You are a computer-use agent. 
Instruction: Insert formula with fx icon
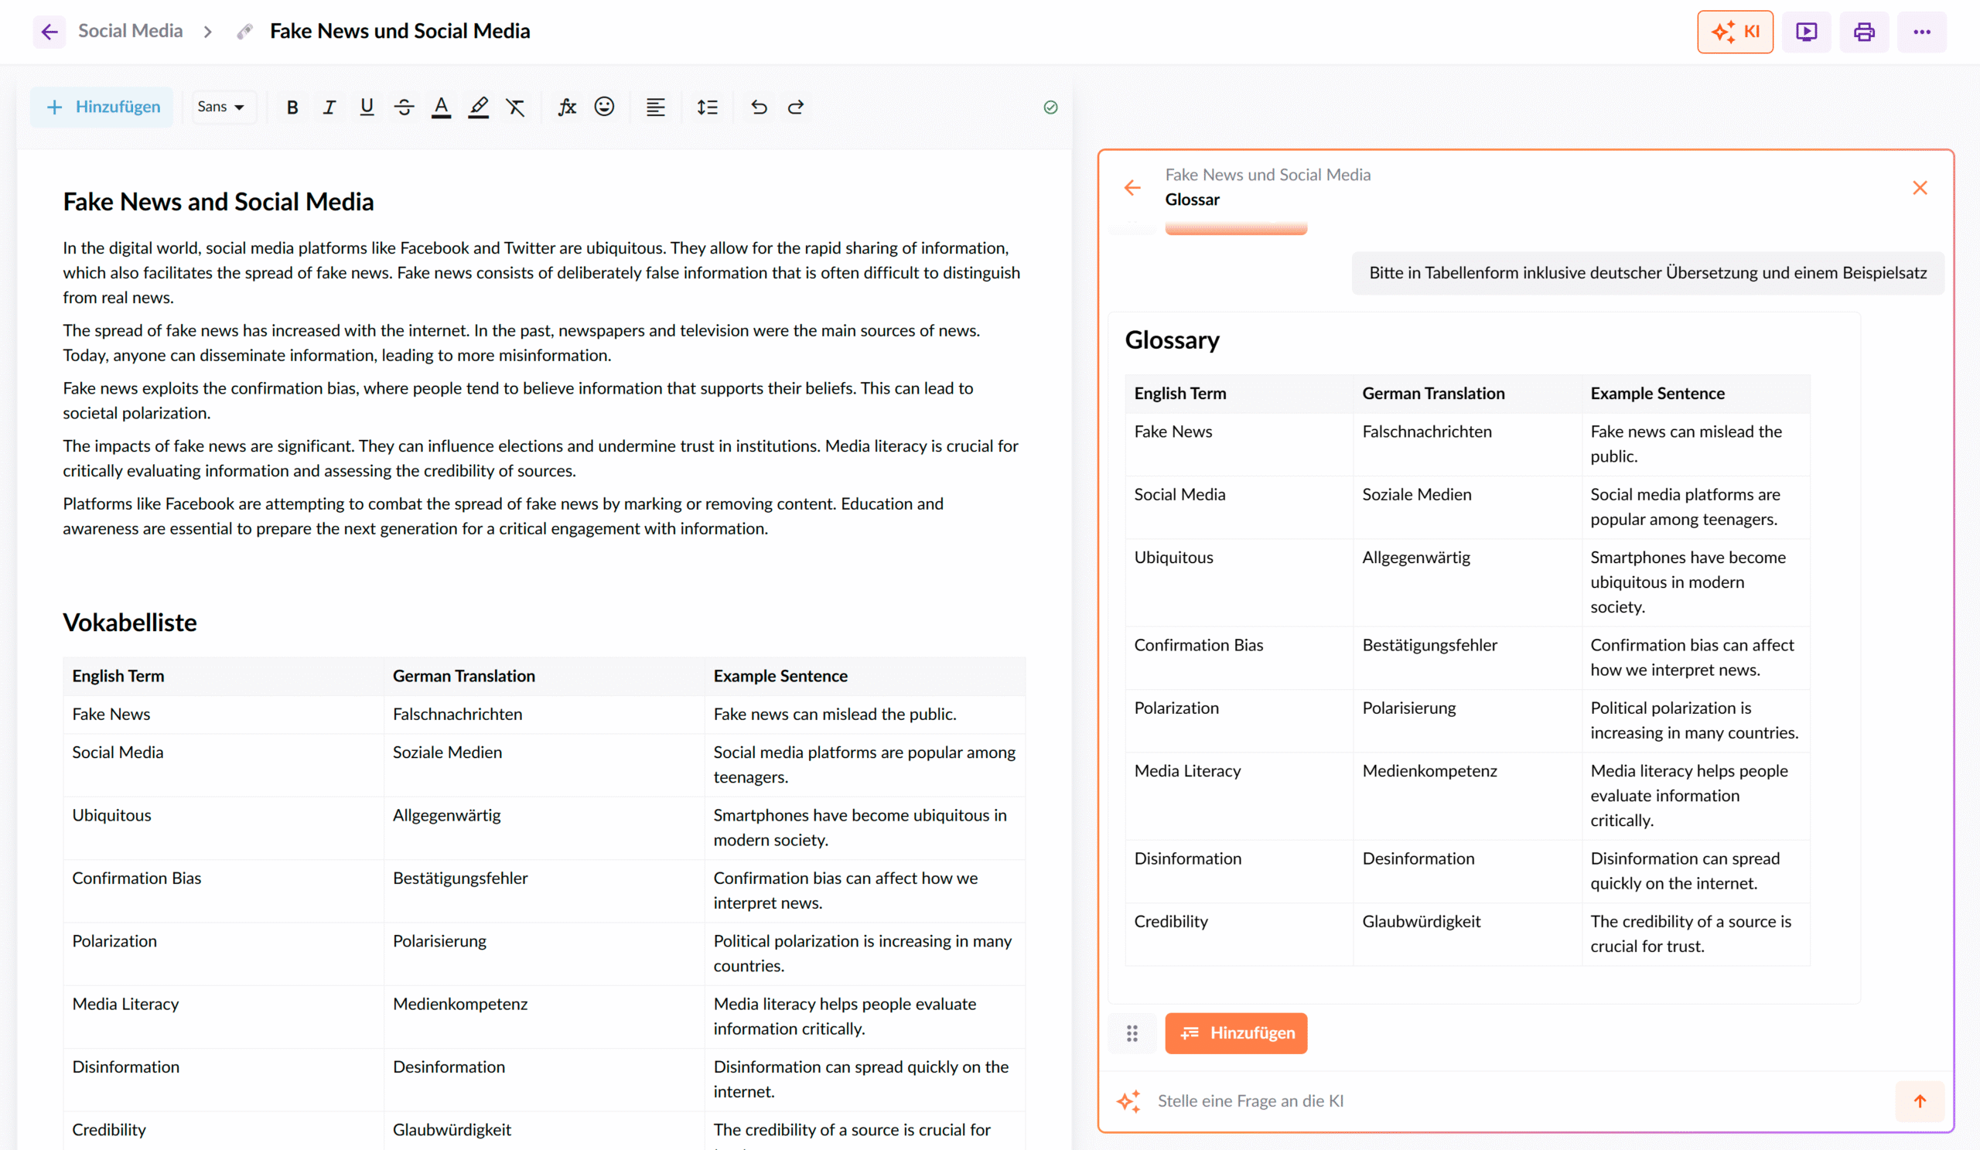pos(566,107)
